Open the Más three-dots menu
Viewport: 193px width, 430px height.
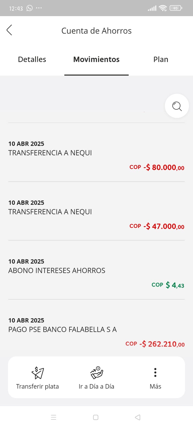tap(155, 372)
